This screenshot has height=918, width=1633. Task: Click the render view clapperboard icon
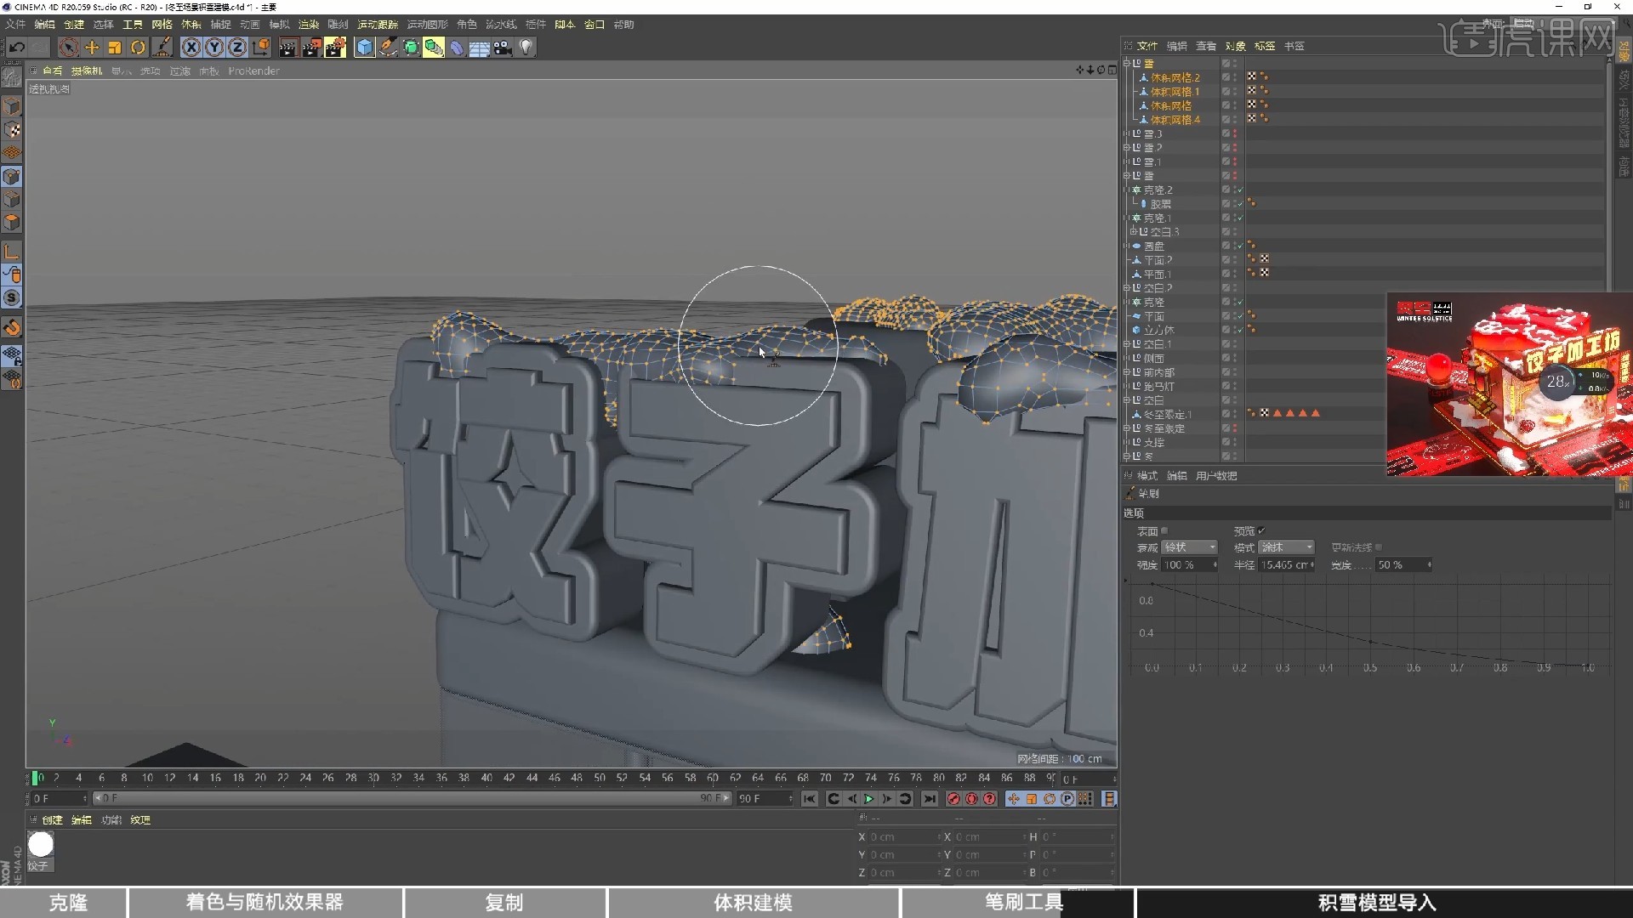287,48
